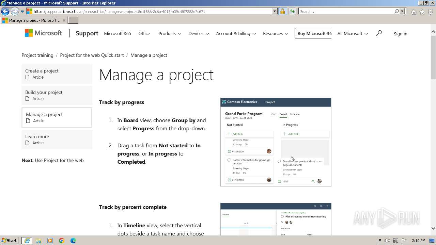Open the Project training breadcrumb

click(x=37, y=55)
